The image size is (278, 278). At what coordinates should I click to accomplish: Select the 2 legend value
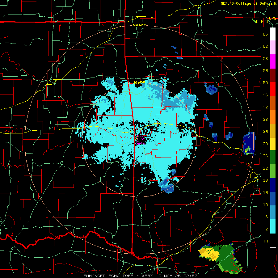pyautogui.click(x=266, y=229)
